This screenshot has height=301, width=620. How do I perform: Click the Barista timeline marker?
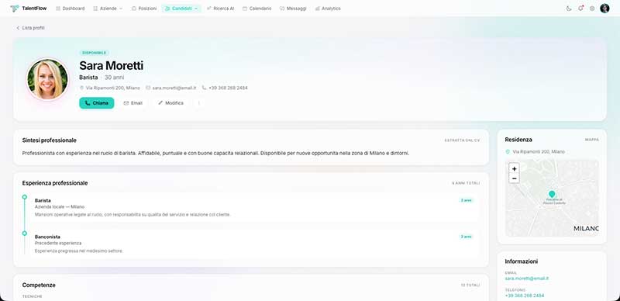(x=25, y=197)
